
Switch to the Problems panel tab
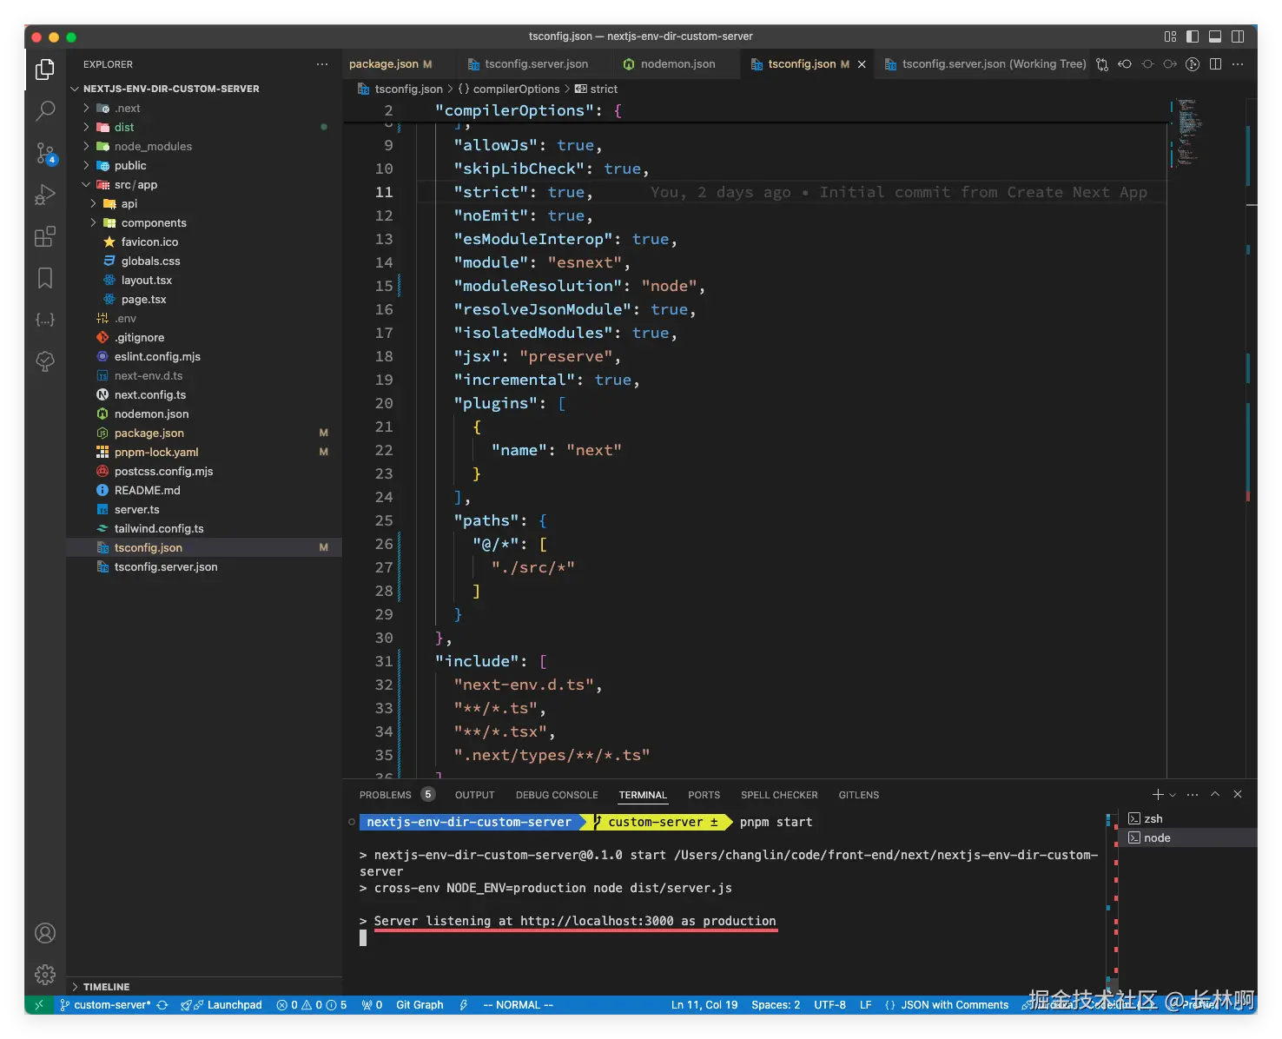386,795
